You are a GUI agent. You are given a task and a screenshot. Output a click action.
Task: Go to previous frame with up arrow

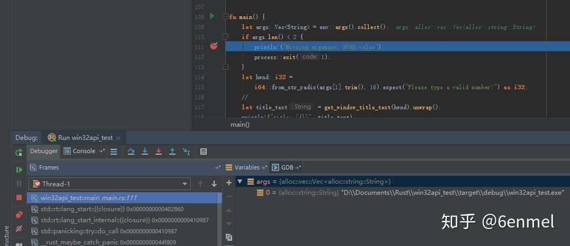pyautogui.click(x=200, y=184)
